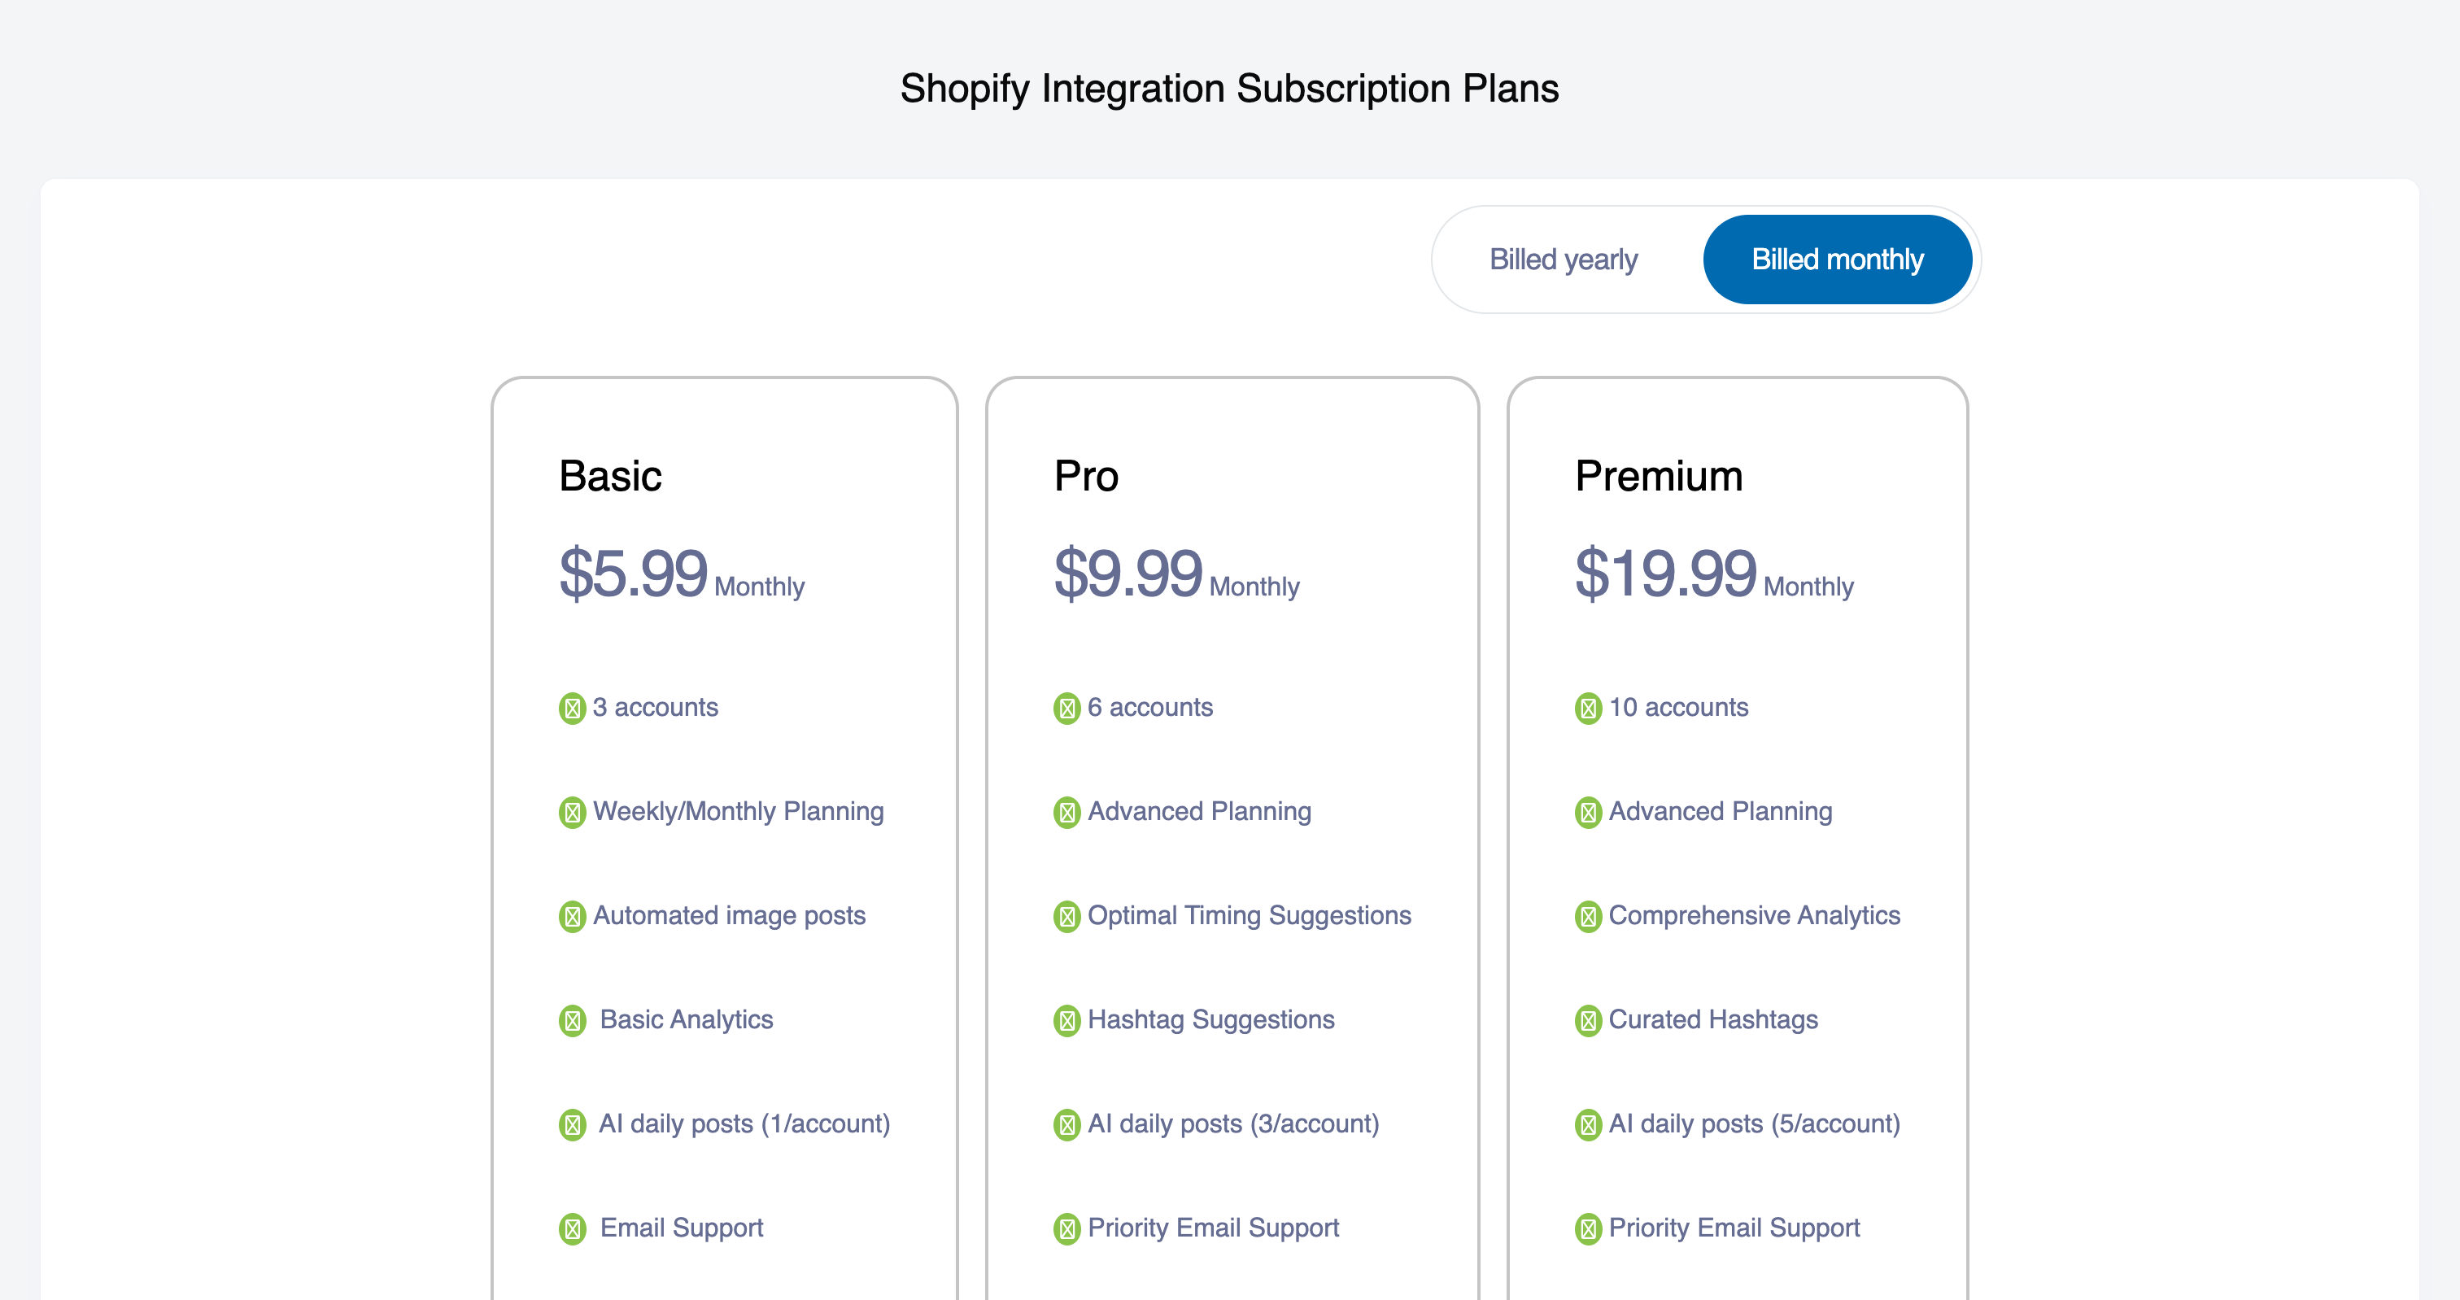
Task: Click the $19.99 price
Action: click(1665, 574)
